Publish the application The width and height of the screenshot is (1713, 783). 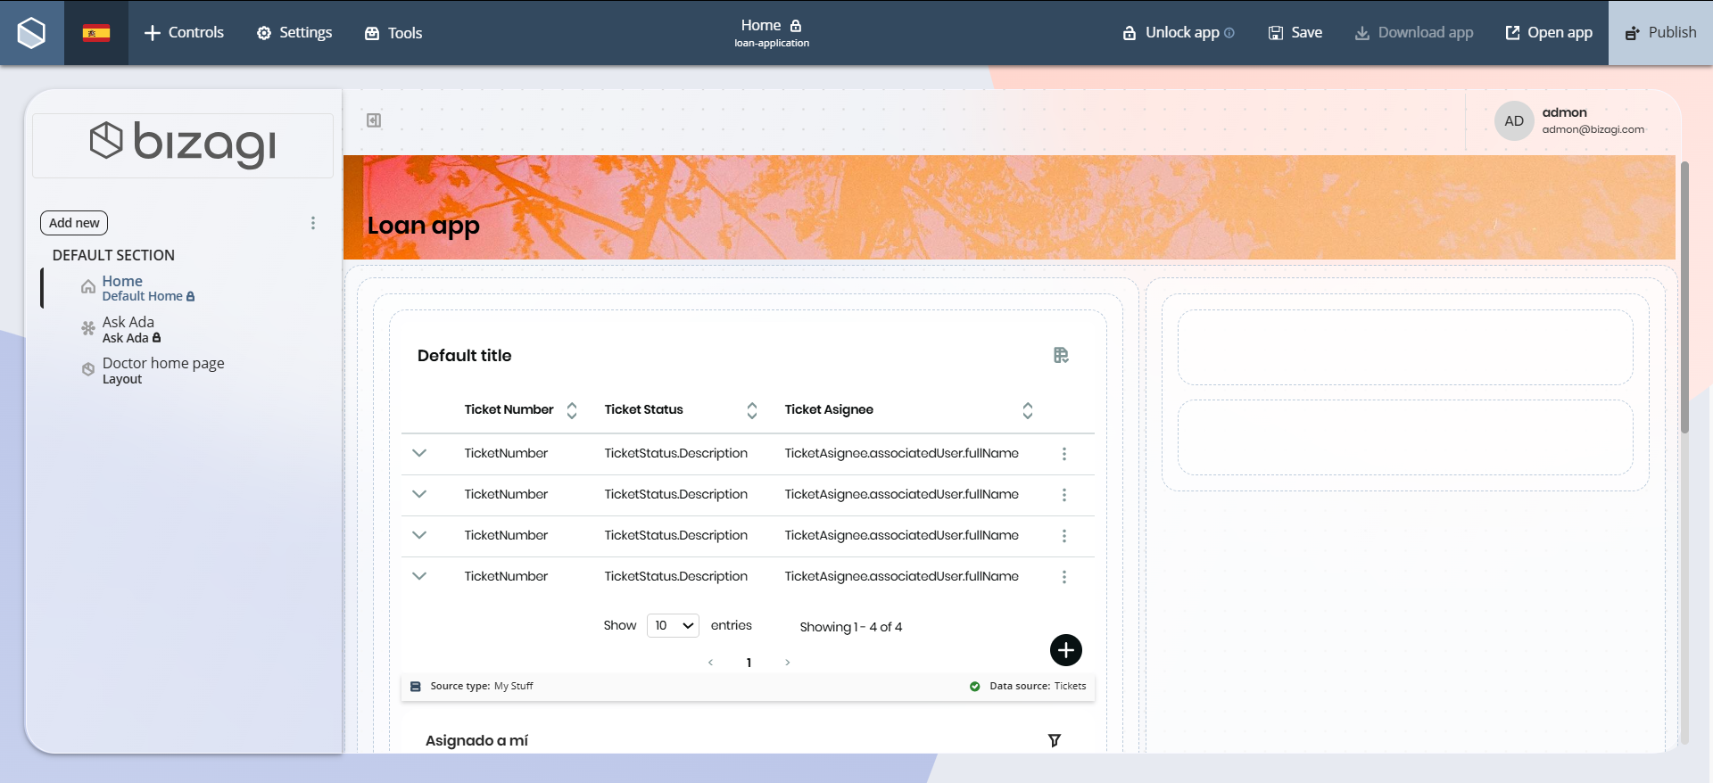click(1660, 33)
